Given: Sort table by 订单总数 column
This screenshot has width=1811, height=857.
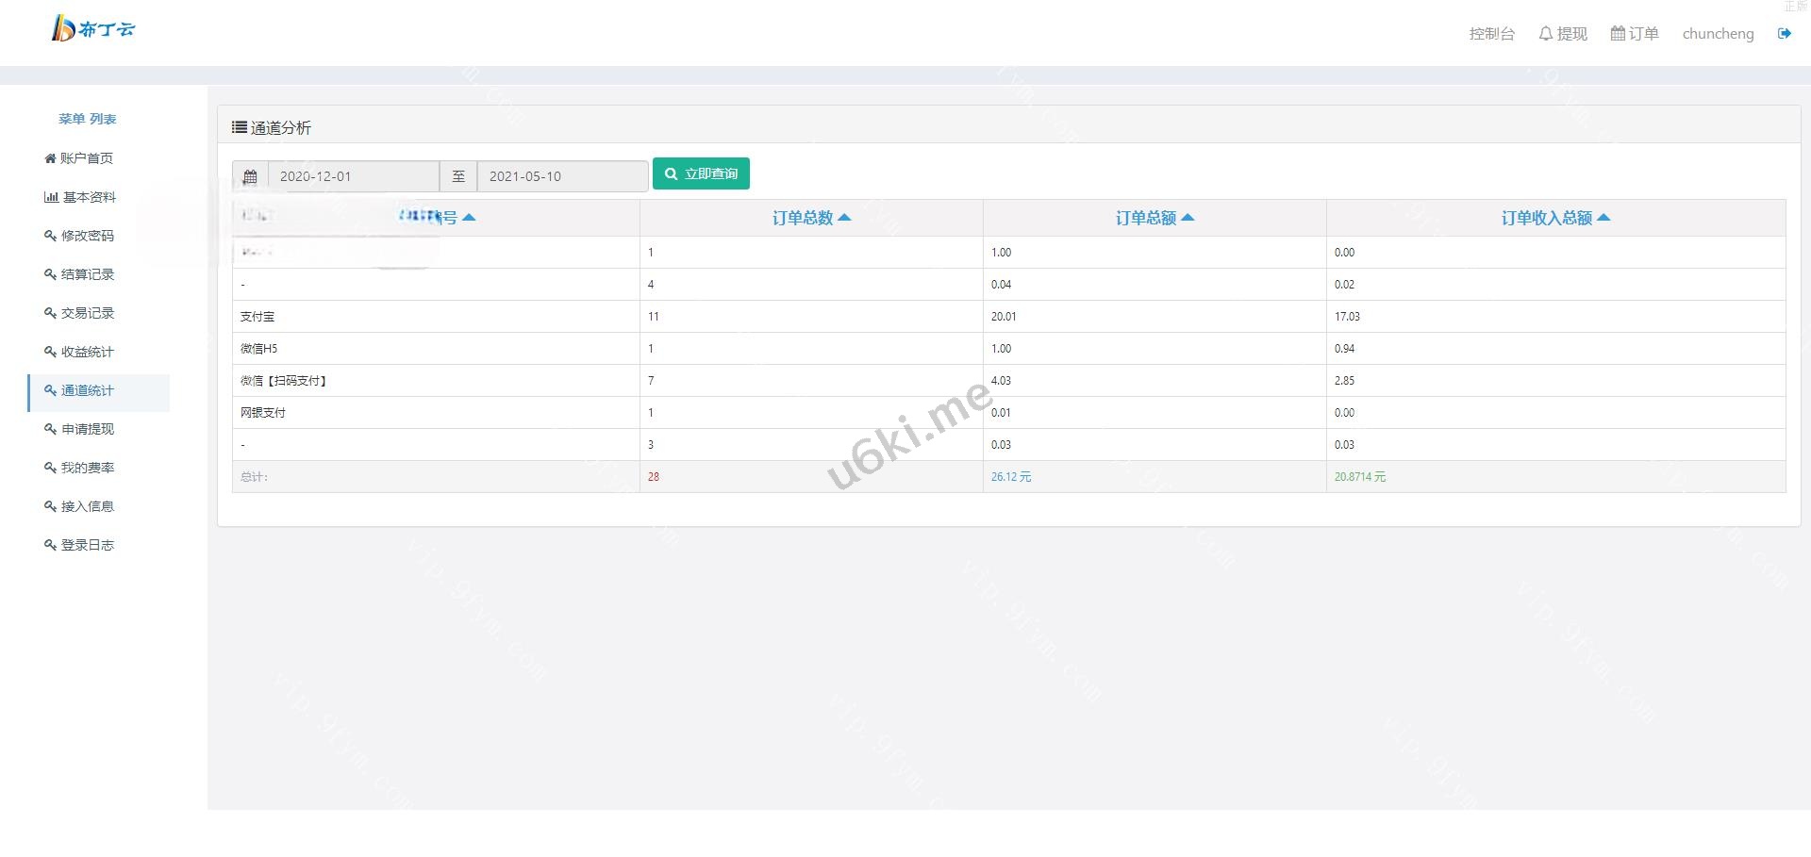Looking at the screenshot, I should click(x=811, y=218).
